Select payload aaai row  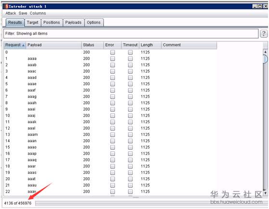(110, 109)
